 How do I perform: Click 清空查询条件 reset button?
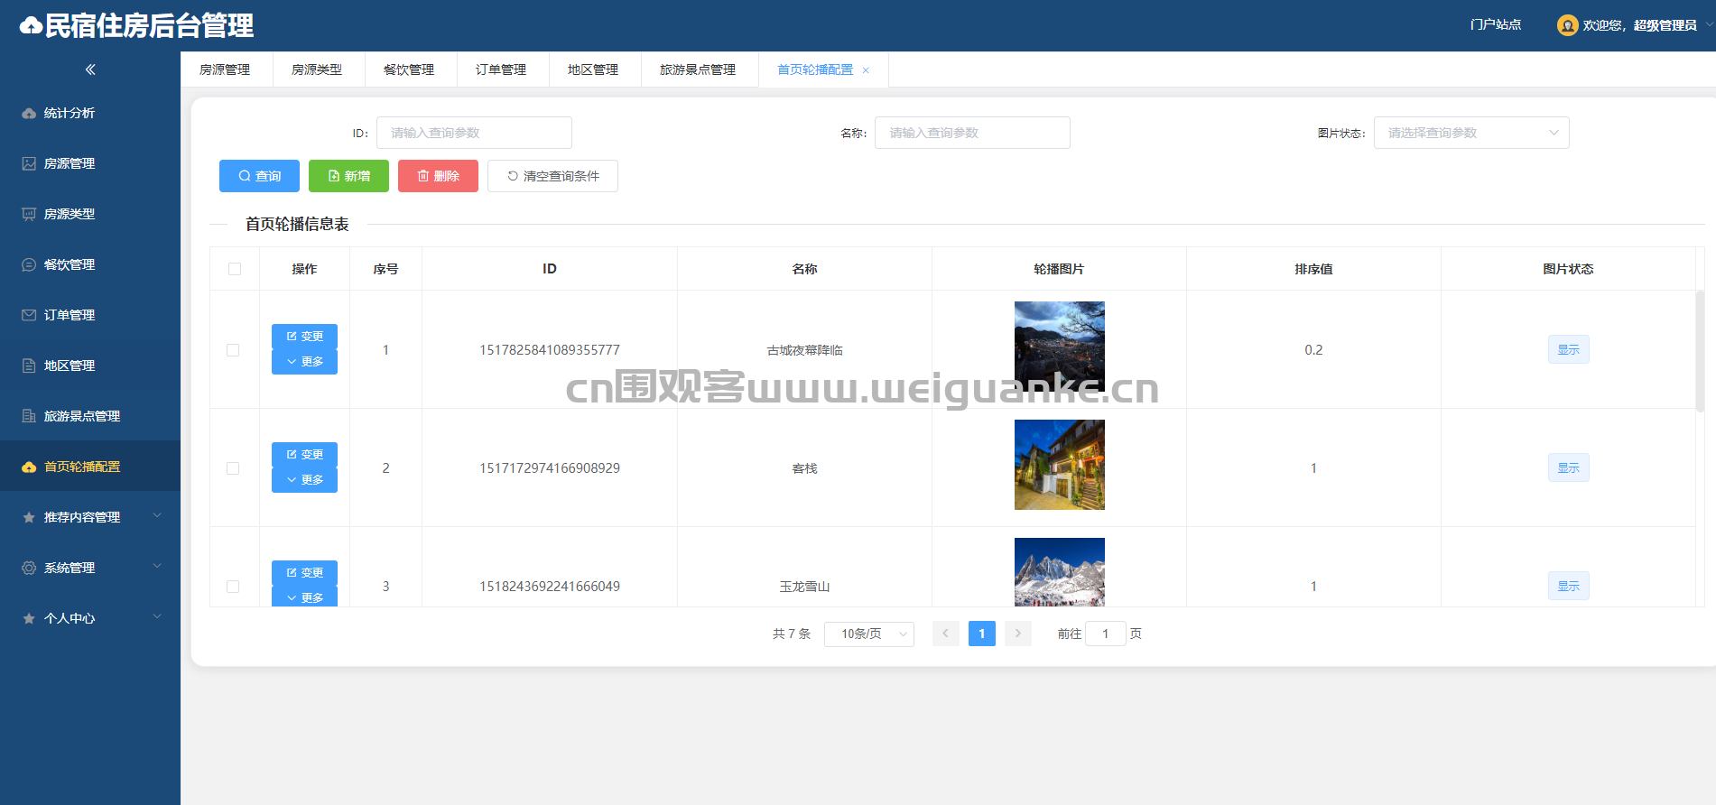(552, 176)
